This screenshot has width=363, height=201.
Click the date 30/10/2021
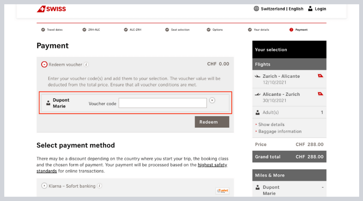[x=274, y=100]
